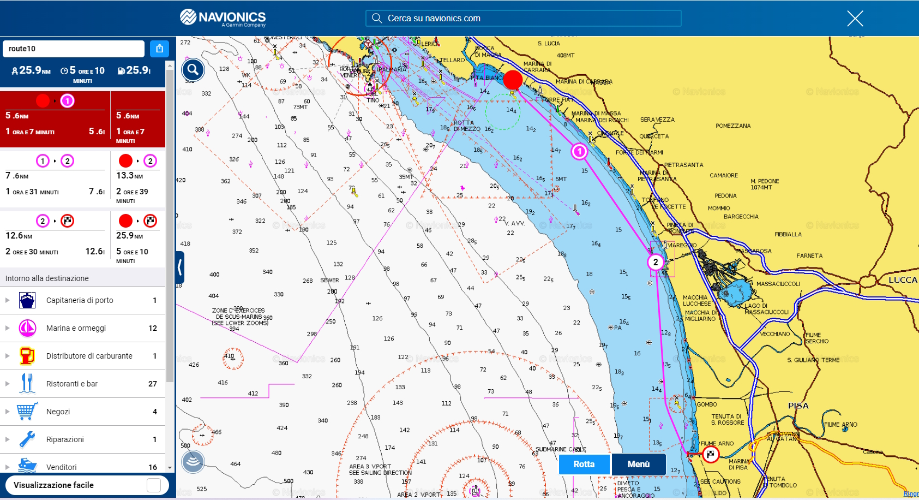Screen dimensions: 919x500
Task: Click the Navionics logo
Action: (x=223, y=17)
